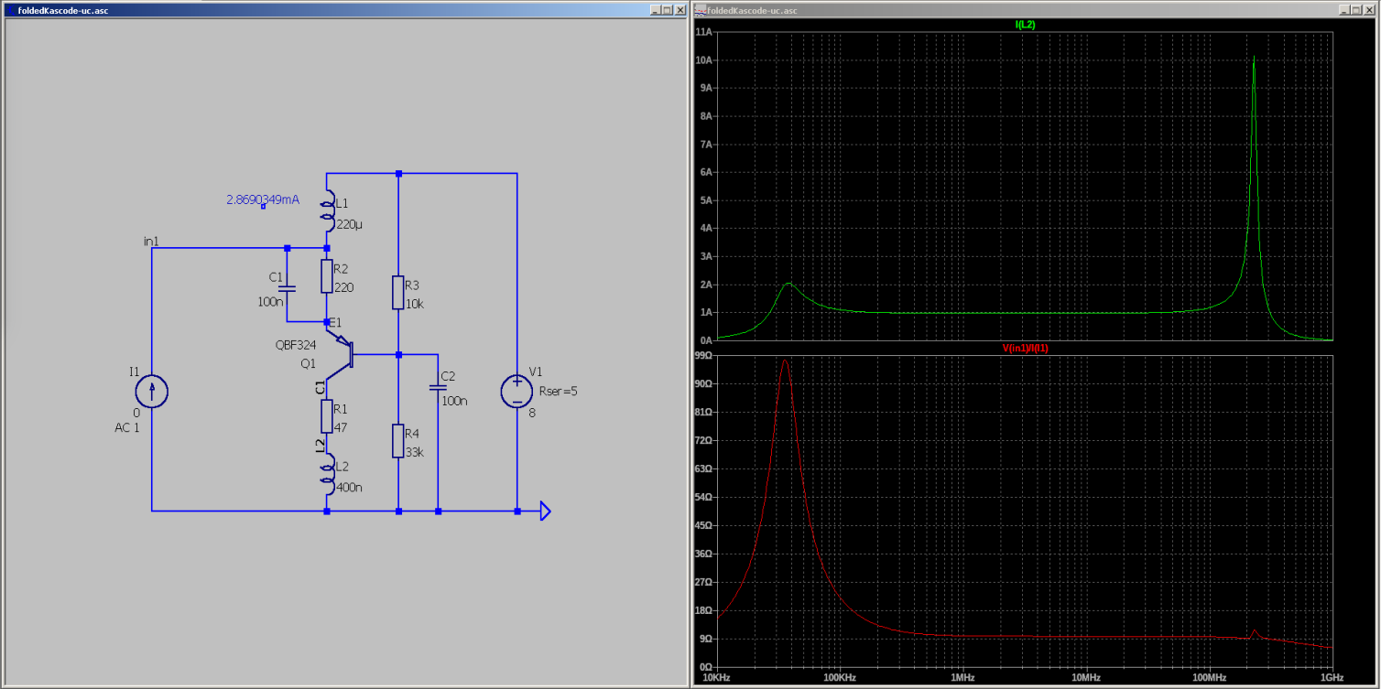Click the plot window title icon

click(x=700, y=10)
